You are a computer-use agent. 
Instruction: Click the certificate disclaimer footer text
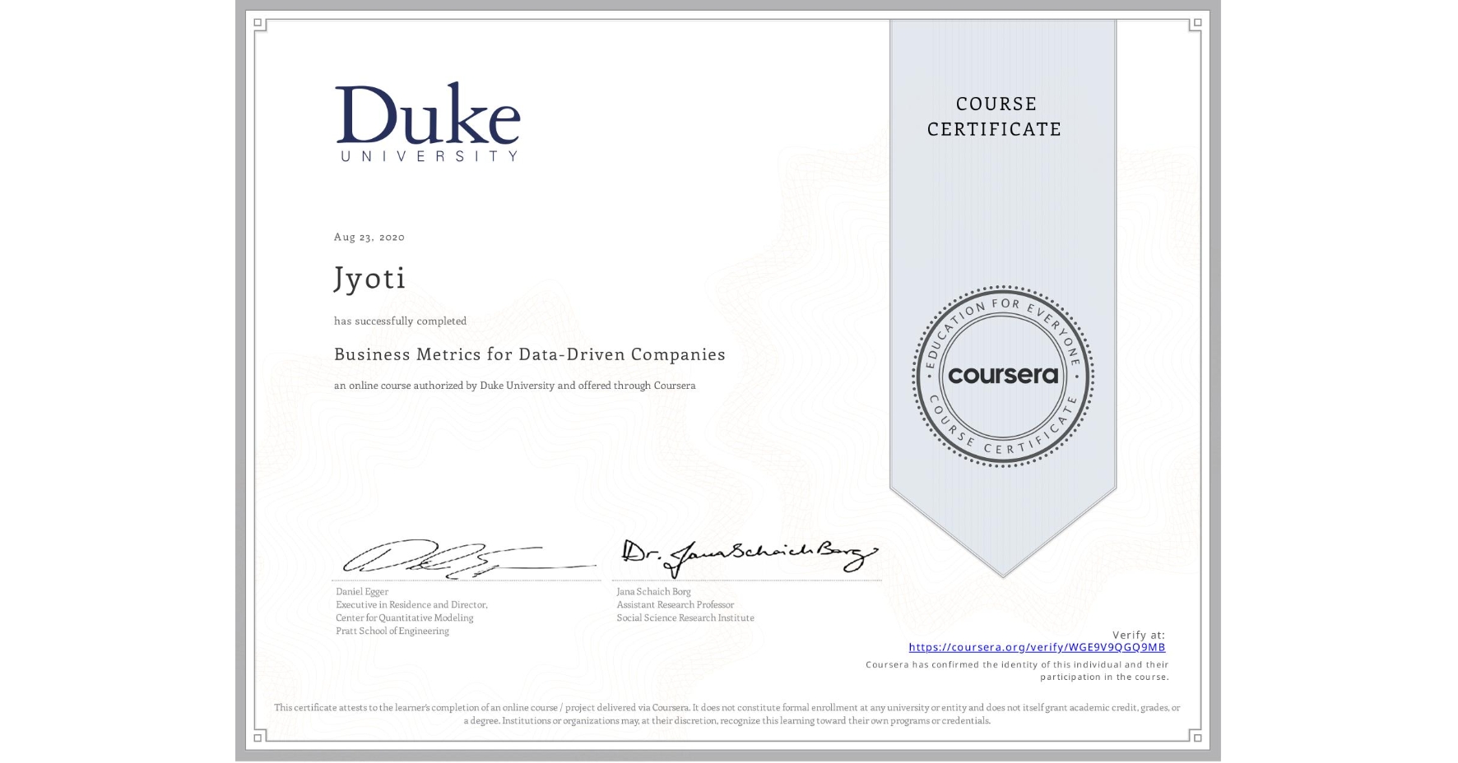point(727,714)
